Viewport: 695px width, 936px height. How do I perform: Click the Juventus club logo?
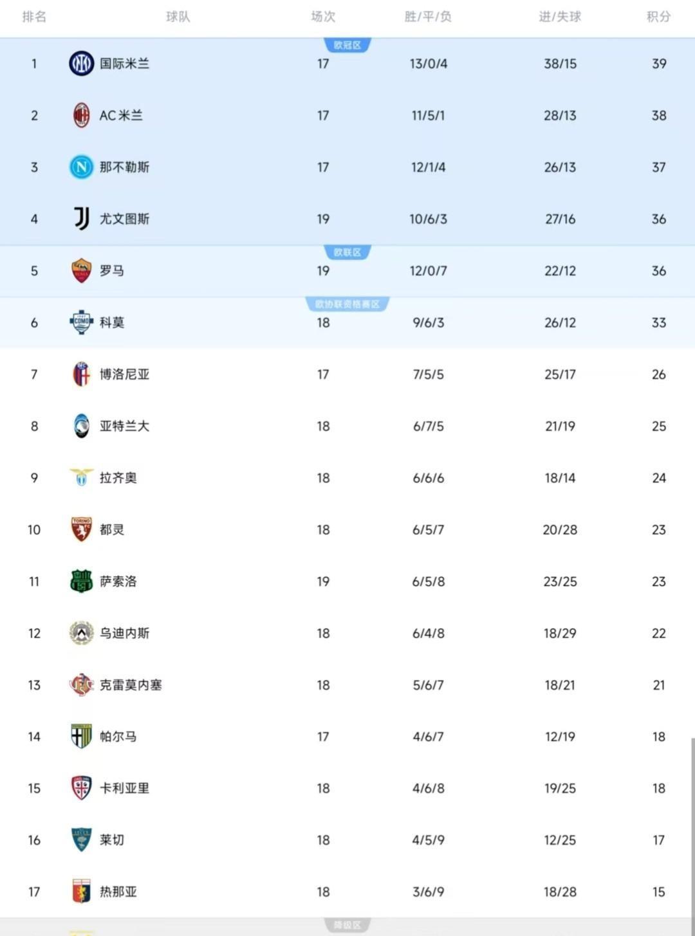pyautogui.click(x=81, y=219)
